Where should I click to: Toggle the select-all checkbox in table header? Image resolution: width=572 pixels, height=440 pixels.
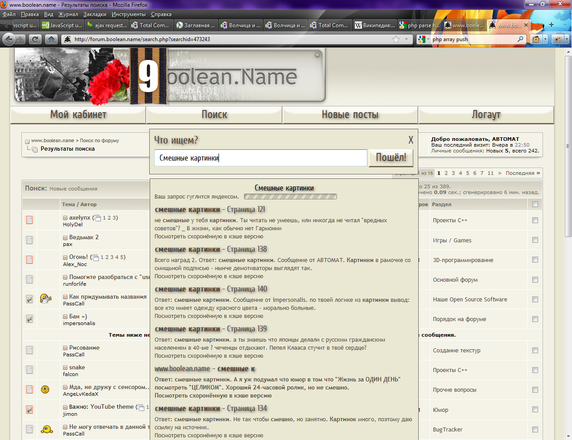pos(535,204)
